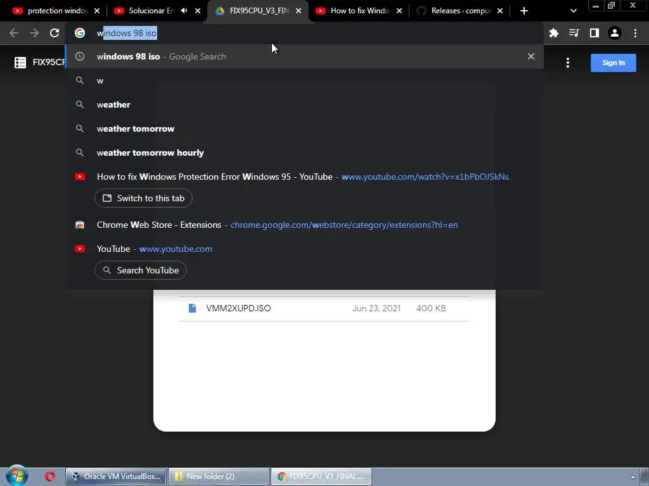649x486 pixels.
Task: Remove the windows 98 iso suggestion
Action: coord(531,56)
